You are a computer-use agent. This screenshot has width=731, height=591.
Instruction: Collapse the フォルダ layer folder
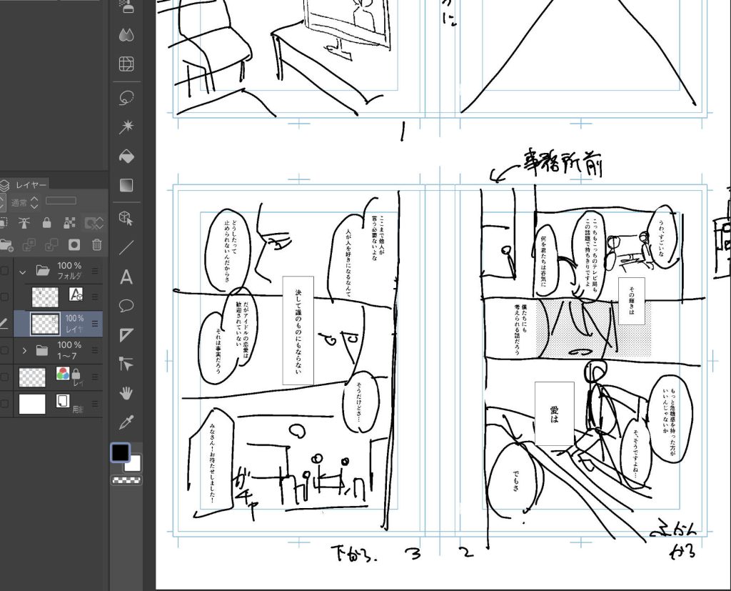[22, 271]
